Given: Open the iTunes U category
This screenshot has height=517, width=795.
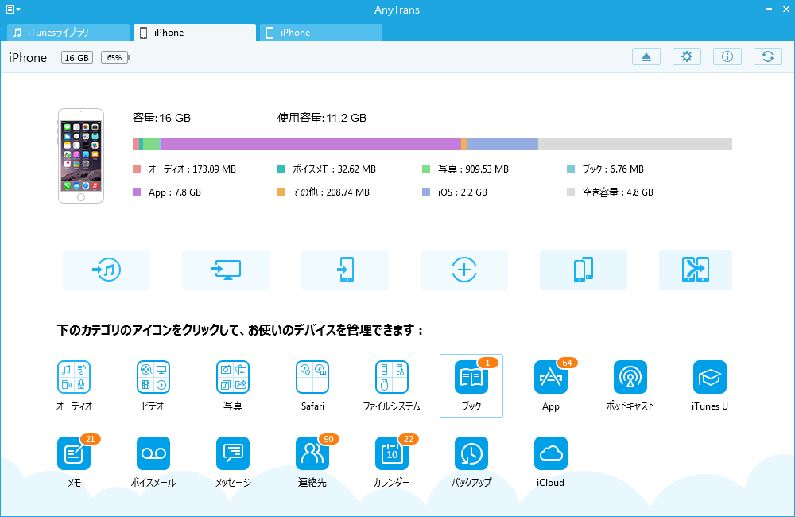Looking at the screenshot, I should (x=709, y=377).
